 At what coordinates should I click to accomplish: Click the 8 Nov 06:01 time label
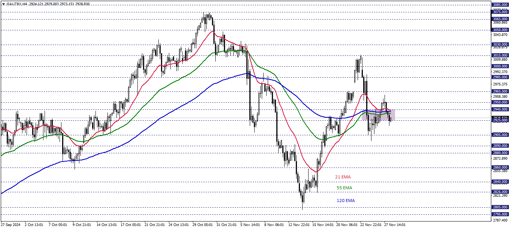tap(275, 225)
